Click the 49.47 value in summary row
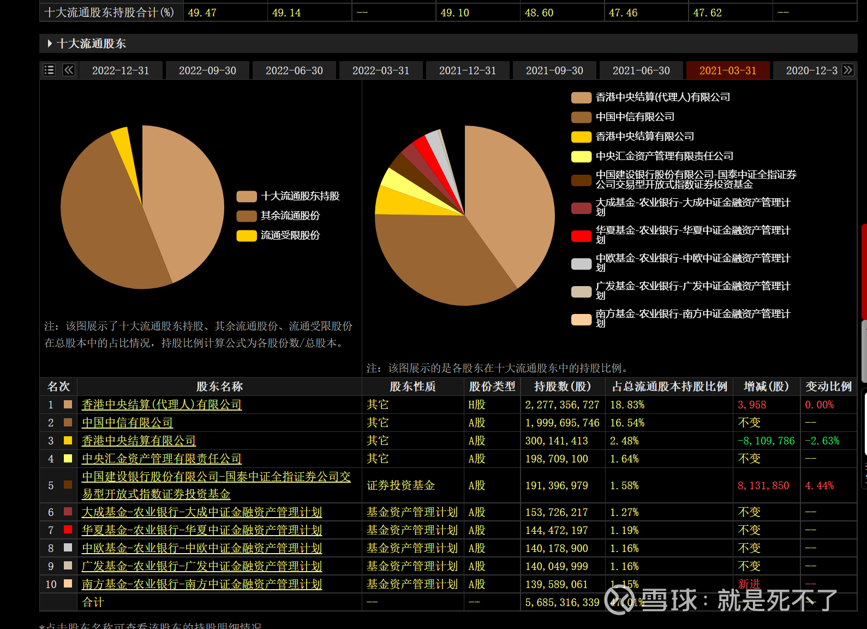Viewport: 867px width, 629px height. [x=202, y=13]
